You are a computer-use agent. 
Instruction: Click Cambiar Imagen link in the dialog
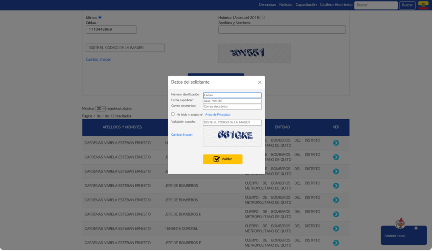pyautogui.click(x=182, y=134)
